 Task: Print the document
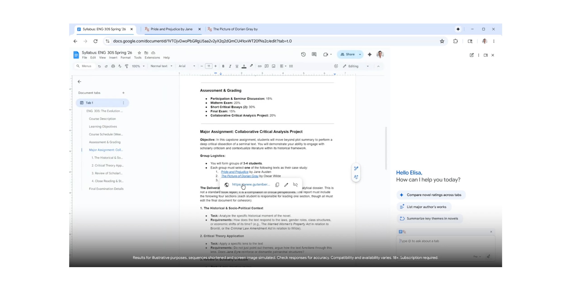(x=113, y=66)
